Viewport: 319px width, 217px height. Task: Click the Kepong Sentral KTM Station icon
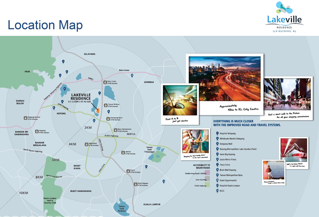[x=25, y=118]
